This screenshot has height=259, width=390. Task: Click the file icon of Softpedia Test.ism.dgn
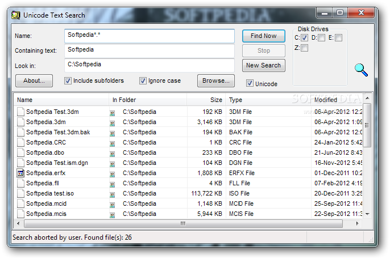(20, 163)
